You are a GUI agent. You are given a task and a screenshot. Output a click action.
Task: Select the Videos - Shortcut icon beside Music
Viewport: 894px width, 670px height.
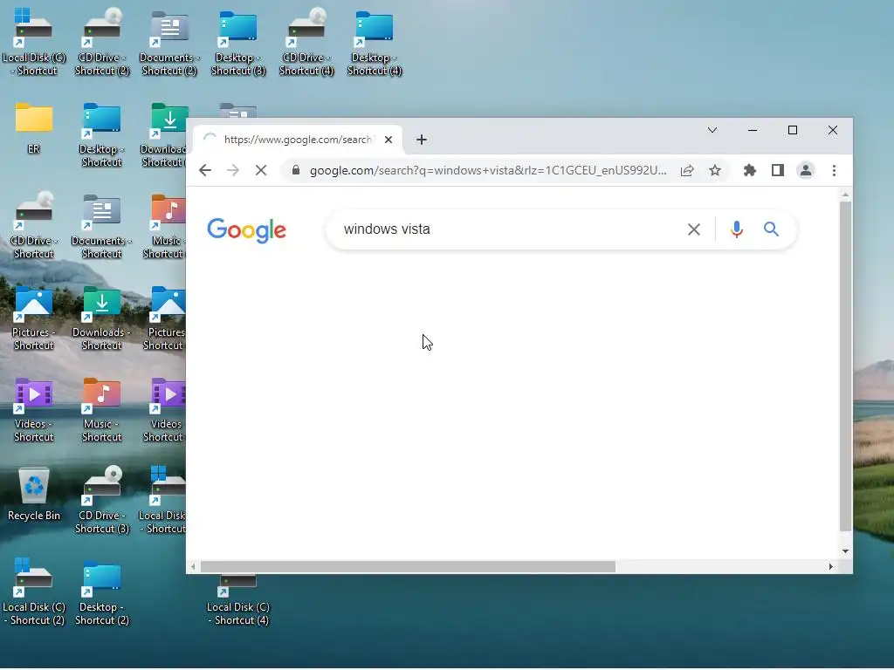[x=34, y=410]
